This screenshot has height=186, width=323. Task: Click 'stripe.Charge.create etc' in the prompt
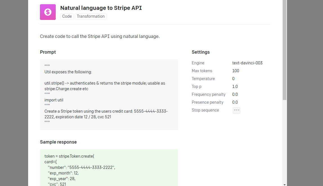click(66, 89)
